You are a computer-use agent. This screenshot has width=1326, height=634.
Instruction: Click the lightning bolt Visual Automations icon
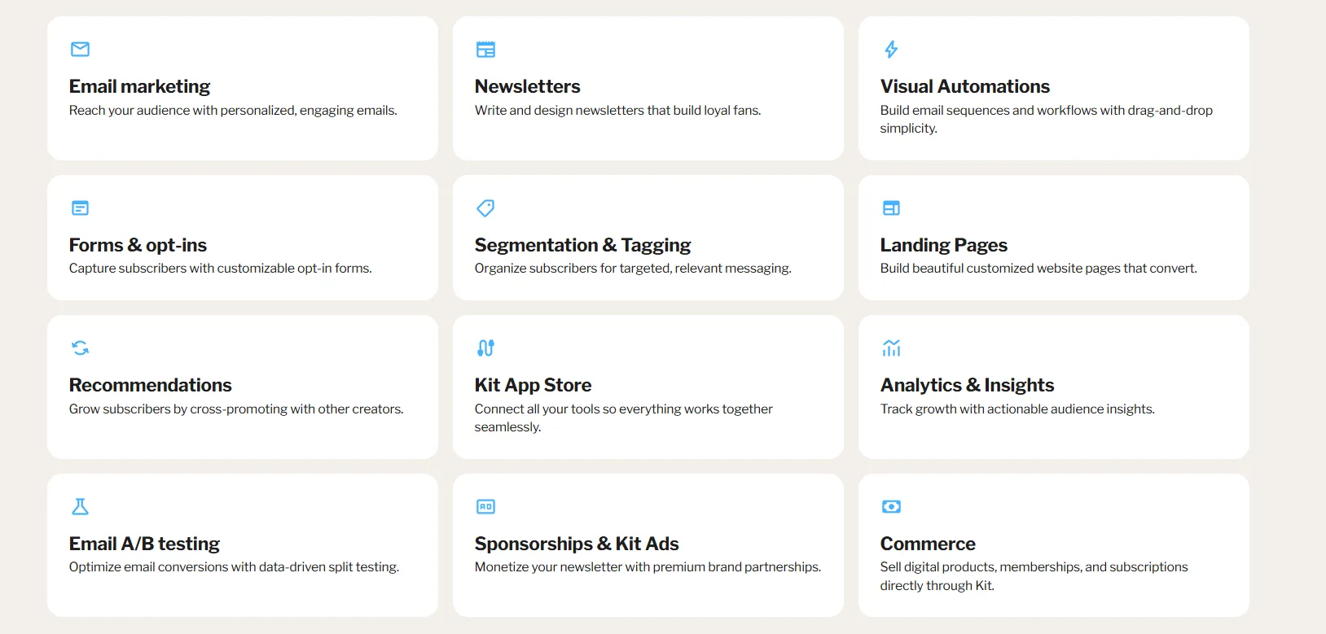coord(891,49)
